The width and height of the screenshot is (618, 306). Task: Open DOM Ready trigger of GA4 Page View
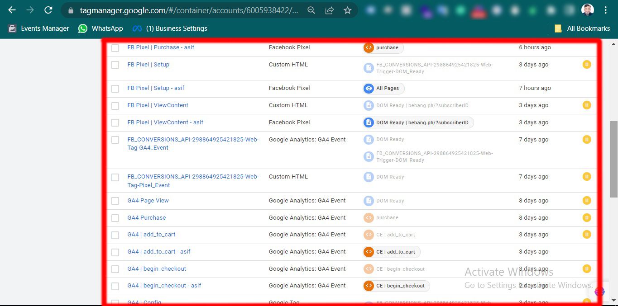click(384, 201)
